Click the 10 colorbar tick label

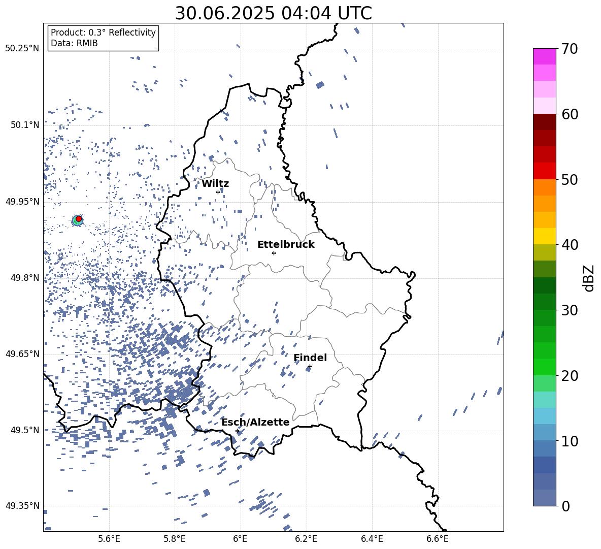570,441
